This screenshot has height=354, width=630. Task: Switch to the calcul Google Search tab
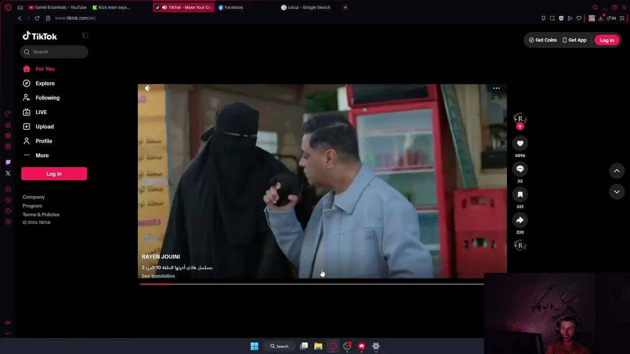pos(309,7)
